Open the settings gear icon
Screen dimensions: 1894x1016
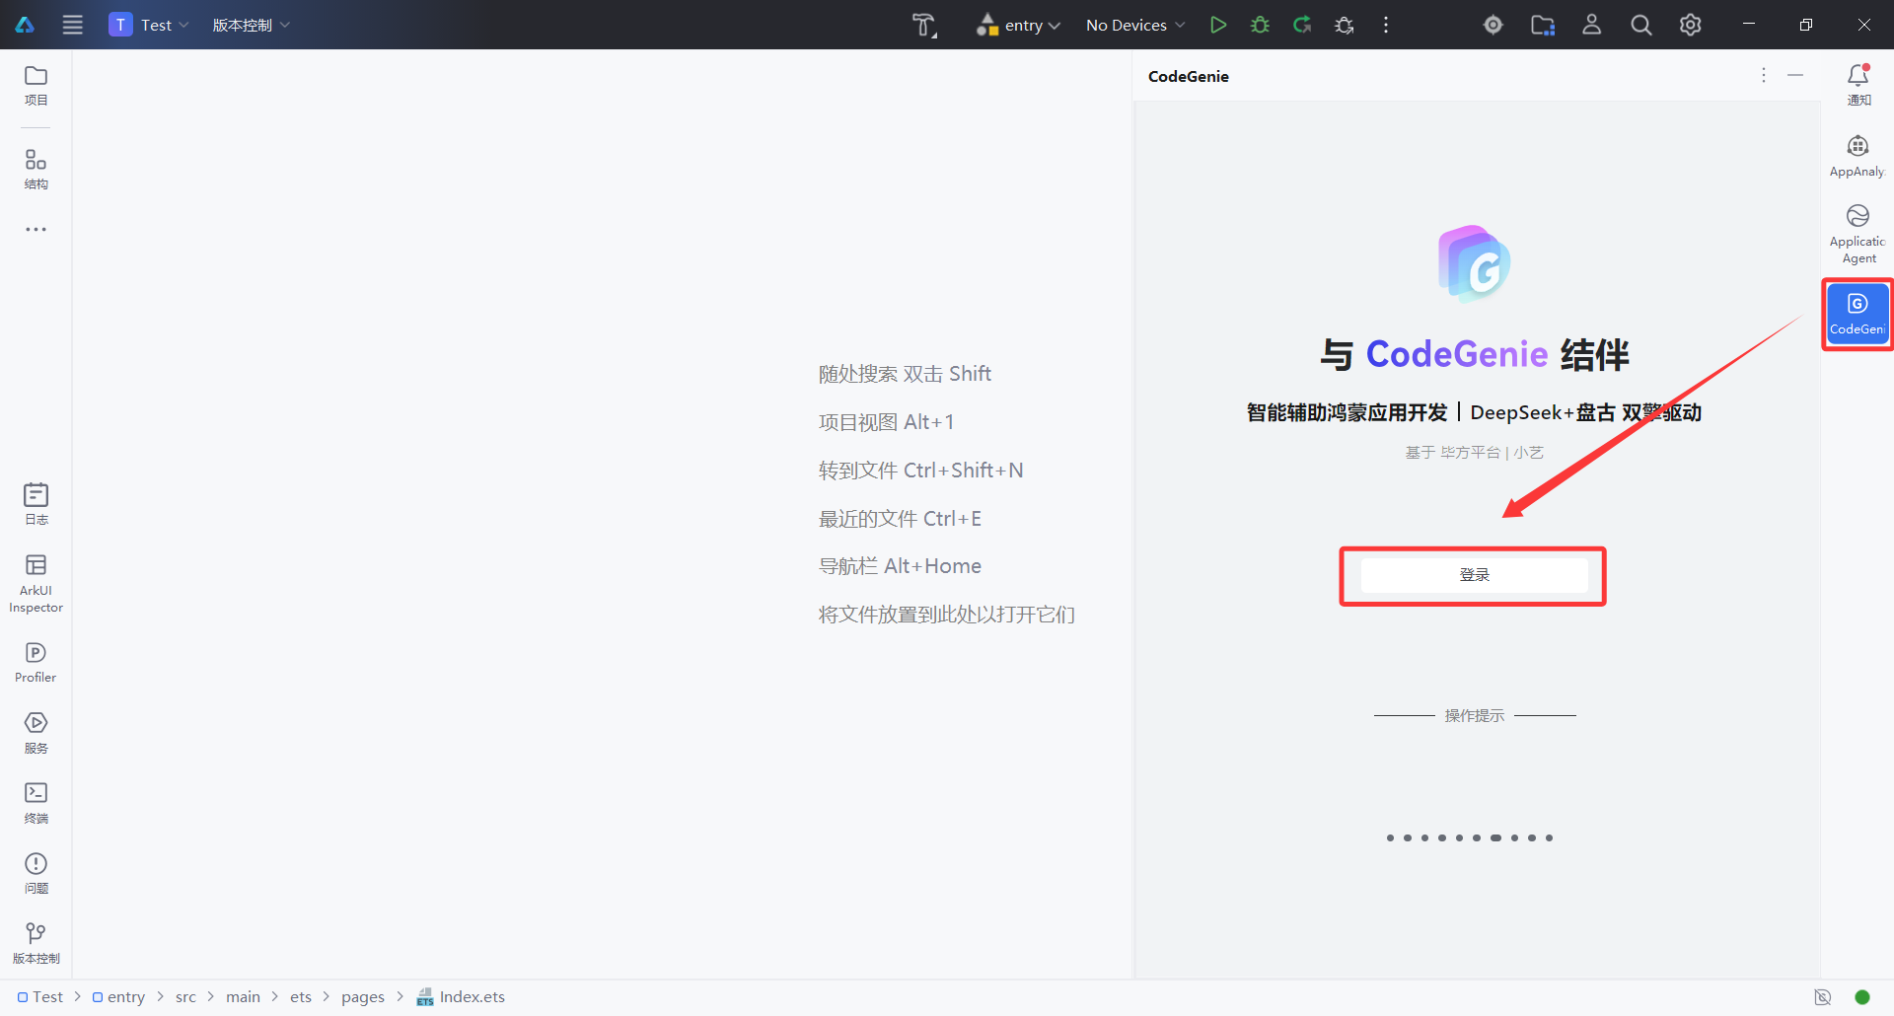tap(1691, 25)
